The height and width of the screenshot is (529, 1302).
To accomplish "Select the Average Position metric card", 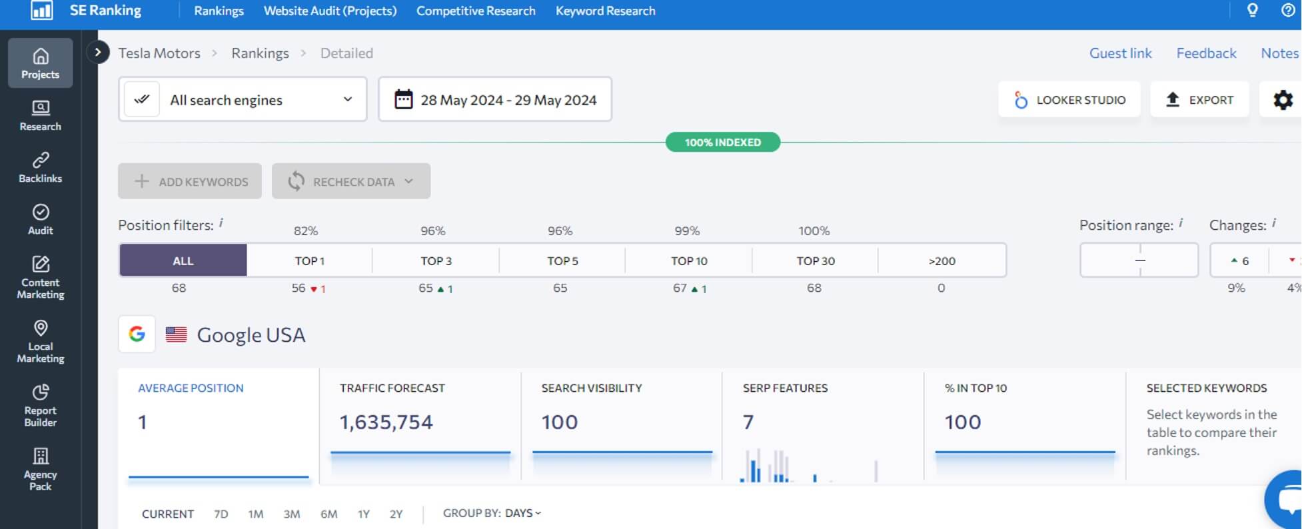I will [219, 426].
